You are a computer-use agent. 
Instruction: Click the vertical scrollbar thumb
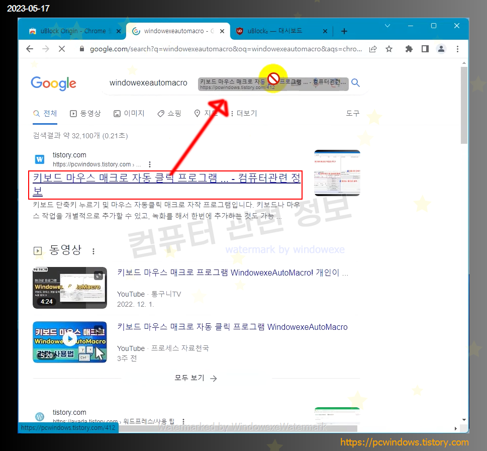pos(464,105)
